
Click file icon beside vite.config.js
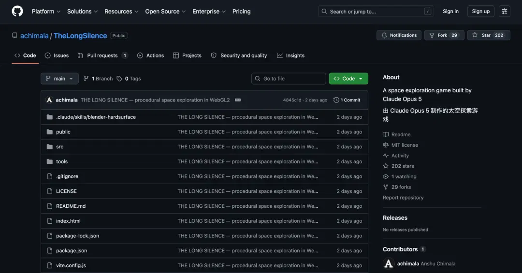click(x=50, y=265)
